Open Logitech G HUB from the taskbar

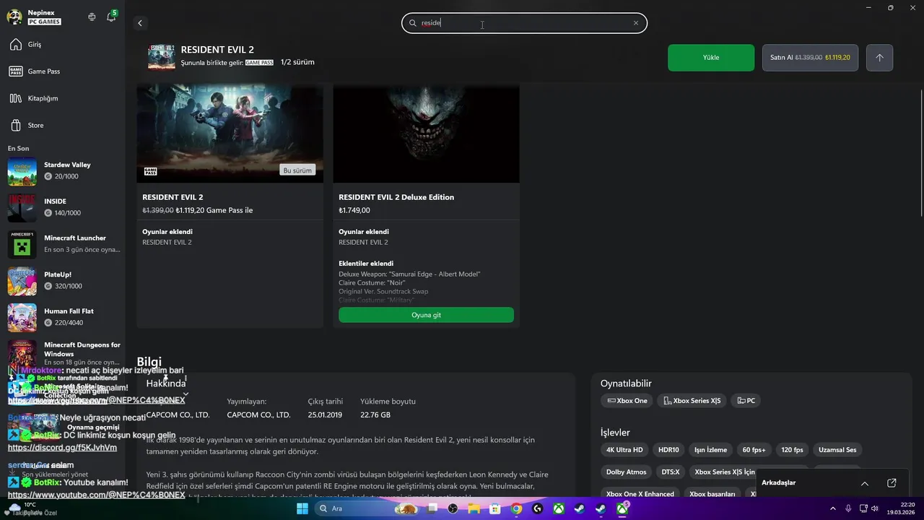[x=538, y=508]
